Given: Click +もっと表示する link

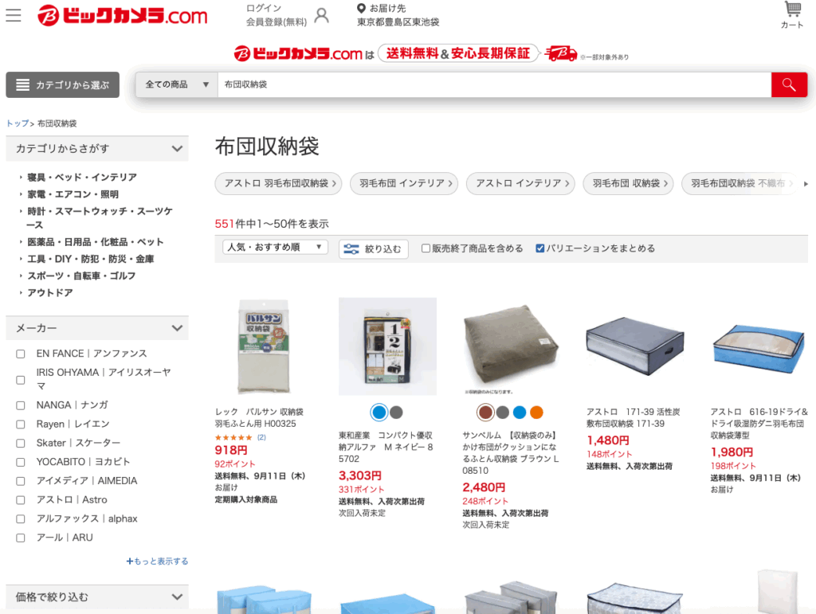Looking at the screenshot, I should (x=157, y=561).
